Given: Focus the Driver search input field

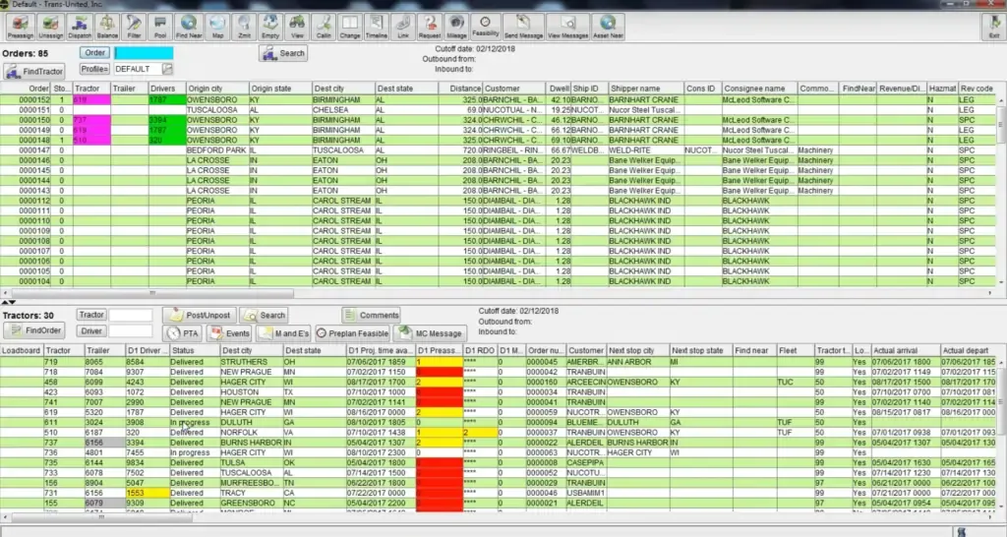Looking at the screenshot, I should click(131, 330).
